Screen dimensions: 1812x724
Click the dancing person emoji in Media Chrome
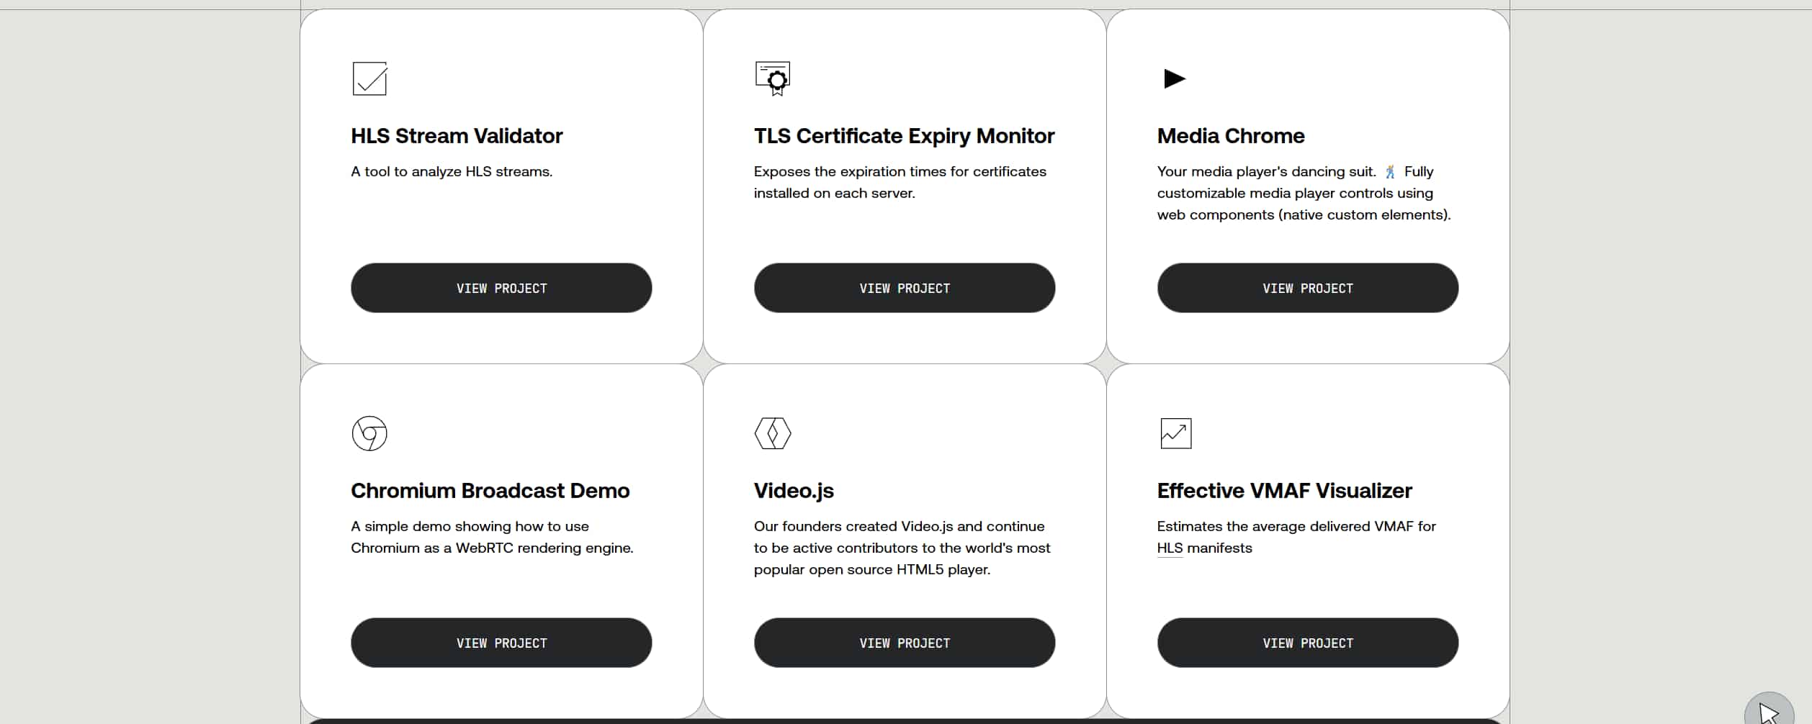(x=1391, y=172)
